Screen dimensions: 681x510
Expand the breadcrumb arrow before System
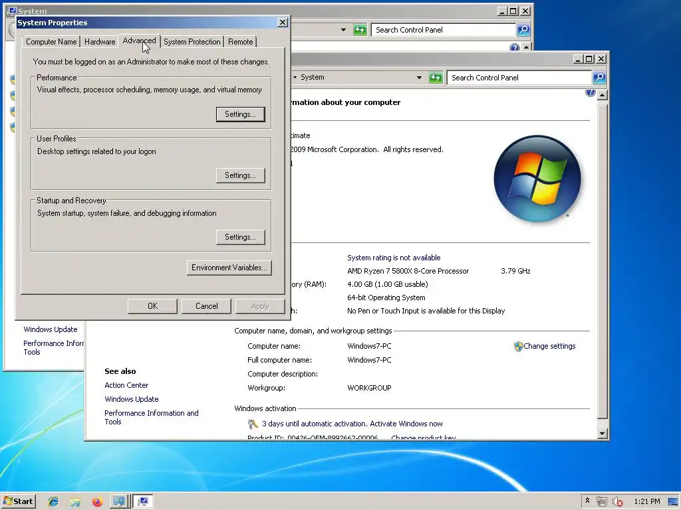click(x=295, y=77)
